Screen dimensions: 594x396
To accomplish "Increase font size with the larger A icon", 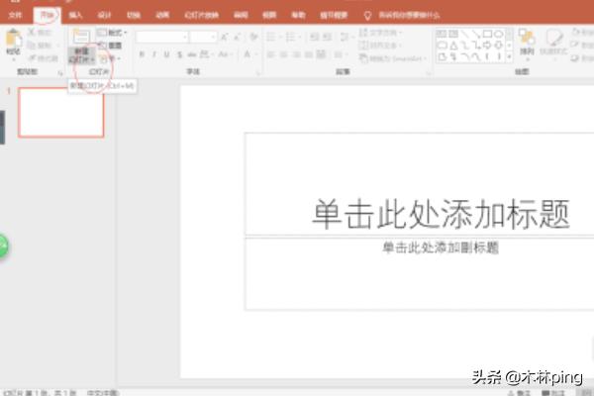I will (225, 37).
